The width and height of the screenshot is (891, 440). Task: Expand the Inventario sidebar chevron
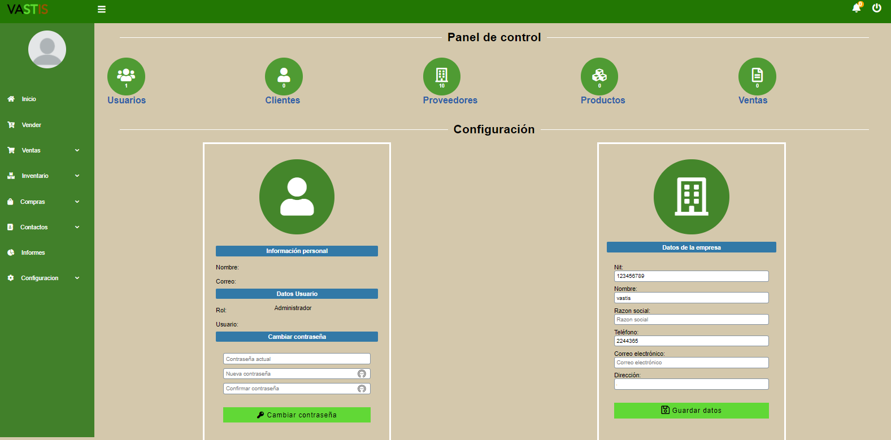click(x=77, y=176)
